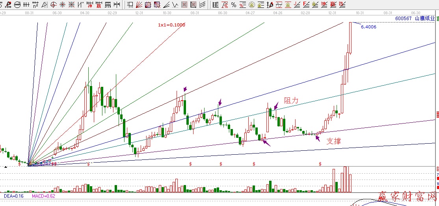Click the 1x1=0.1000 Gann line label
439x206 pixels.
pos(171,25)
